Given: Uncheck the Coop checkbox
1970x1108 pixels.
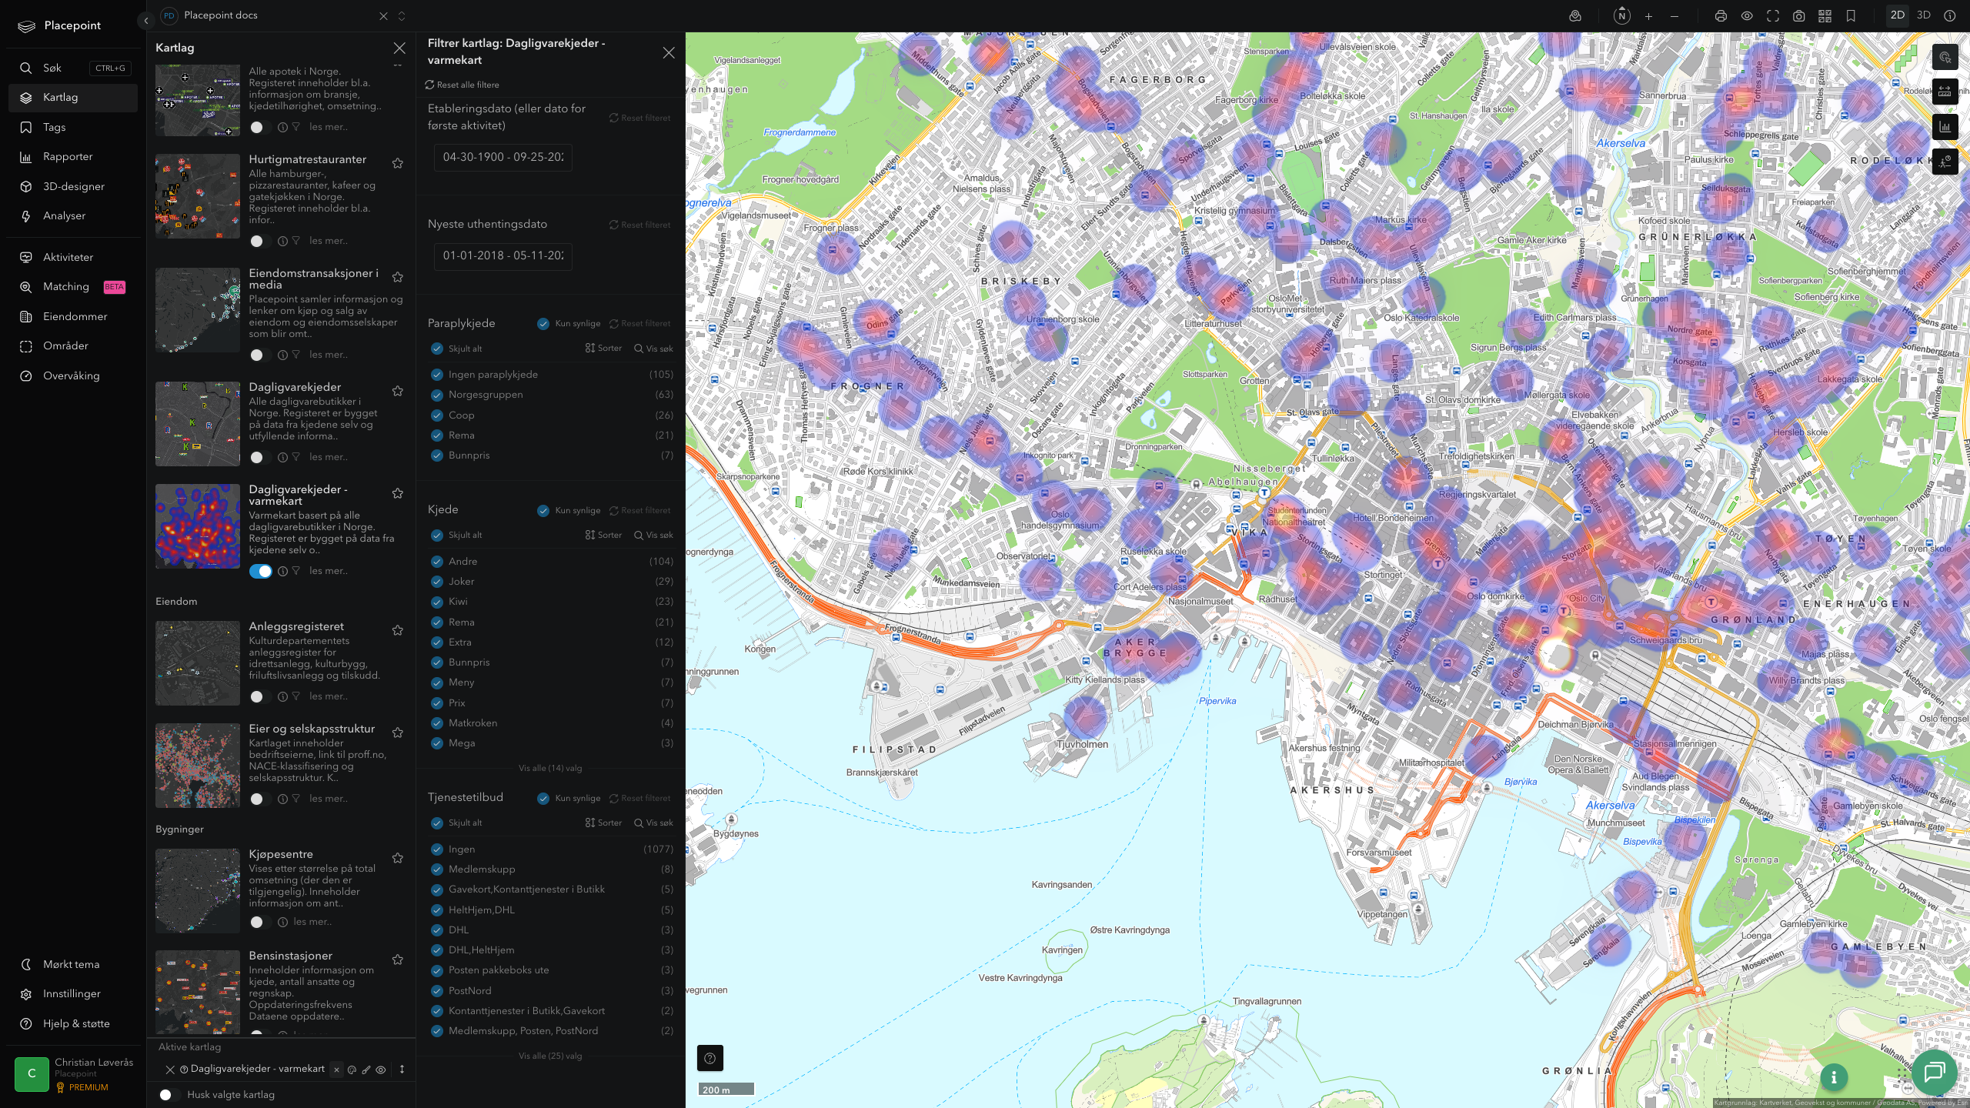Looking at the screenshot, I should [437, 415].
